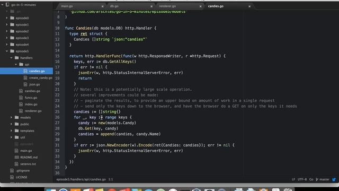Expand the public folder
339x191 pixels.
tap(11, 124)
